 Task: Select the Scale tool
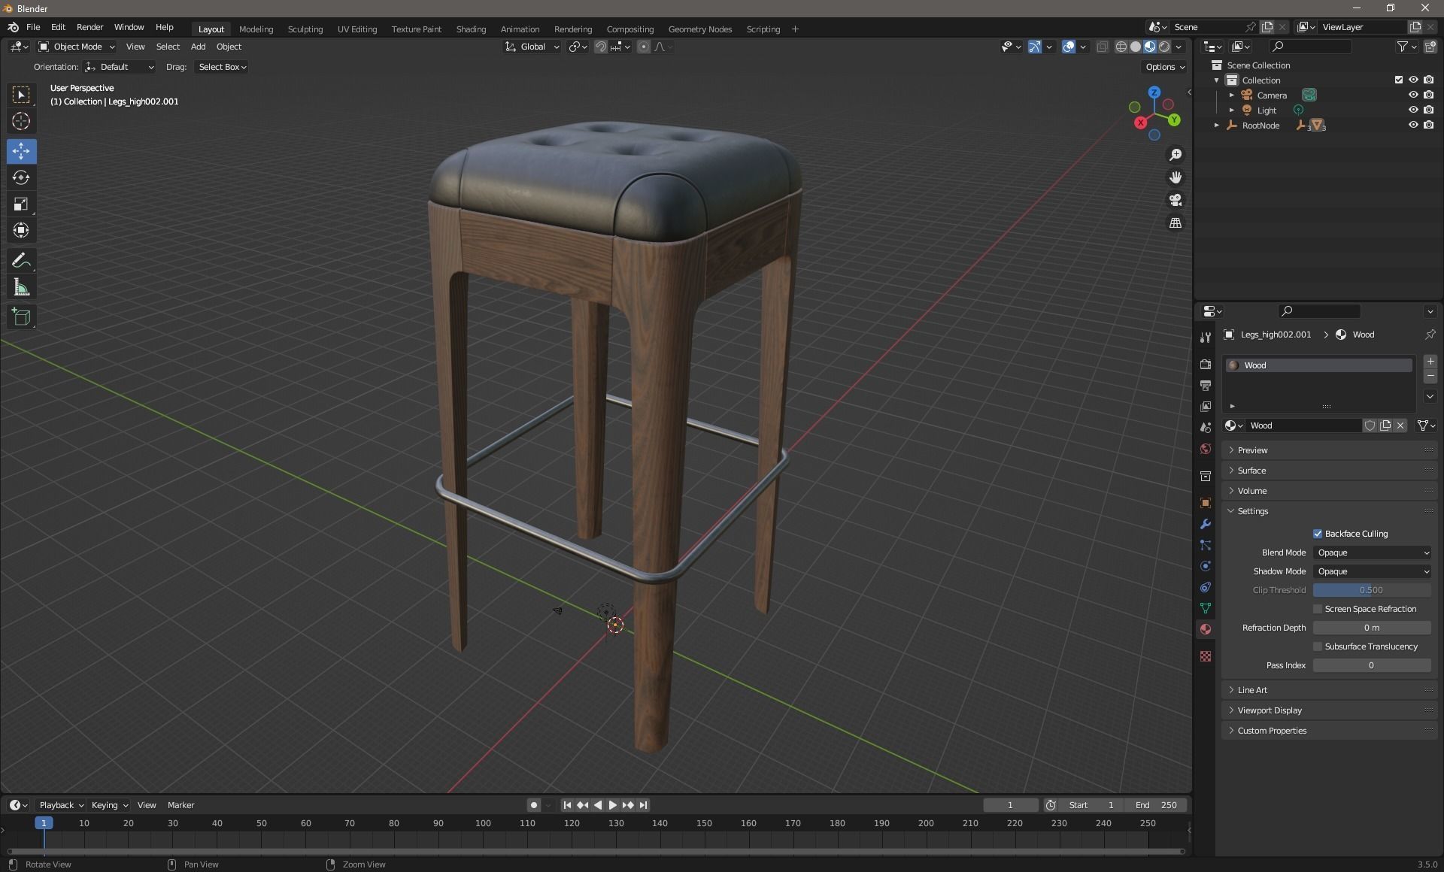(x=21, y=204)
